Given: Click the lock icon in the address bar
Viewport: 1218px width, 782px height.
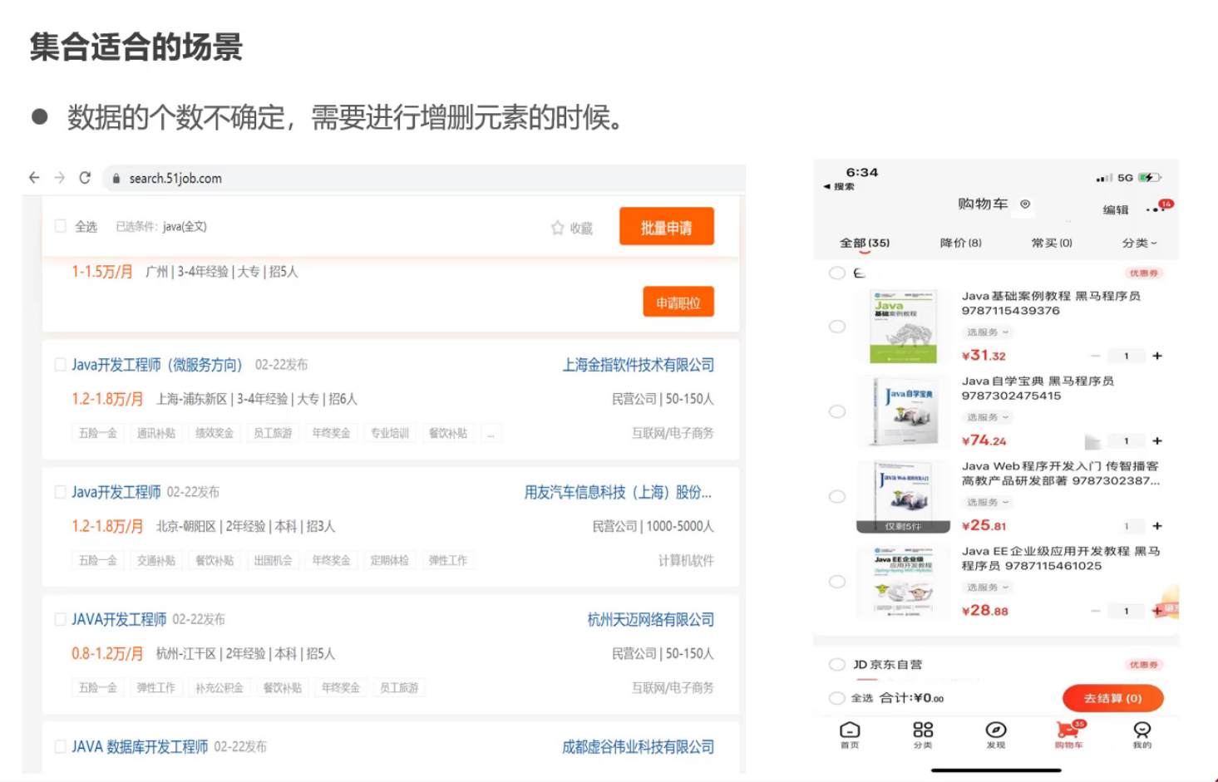Looking at the screenshot, I should click(116, 179).
